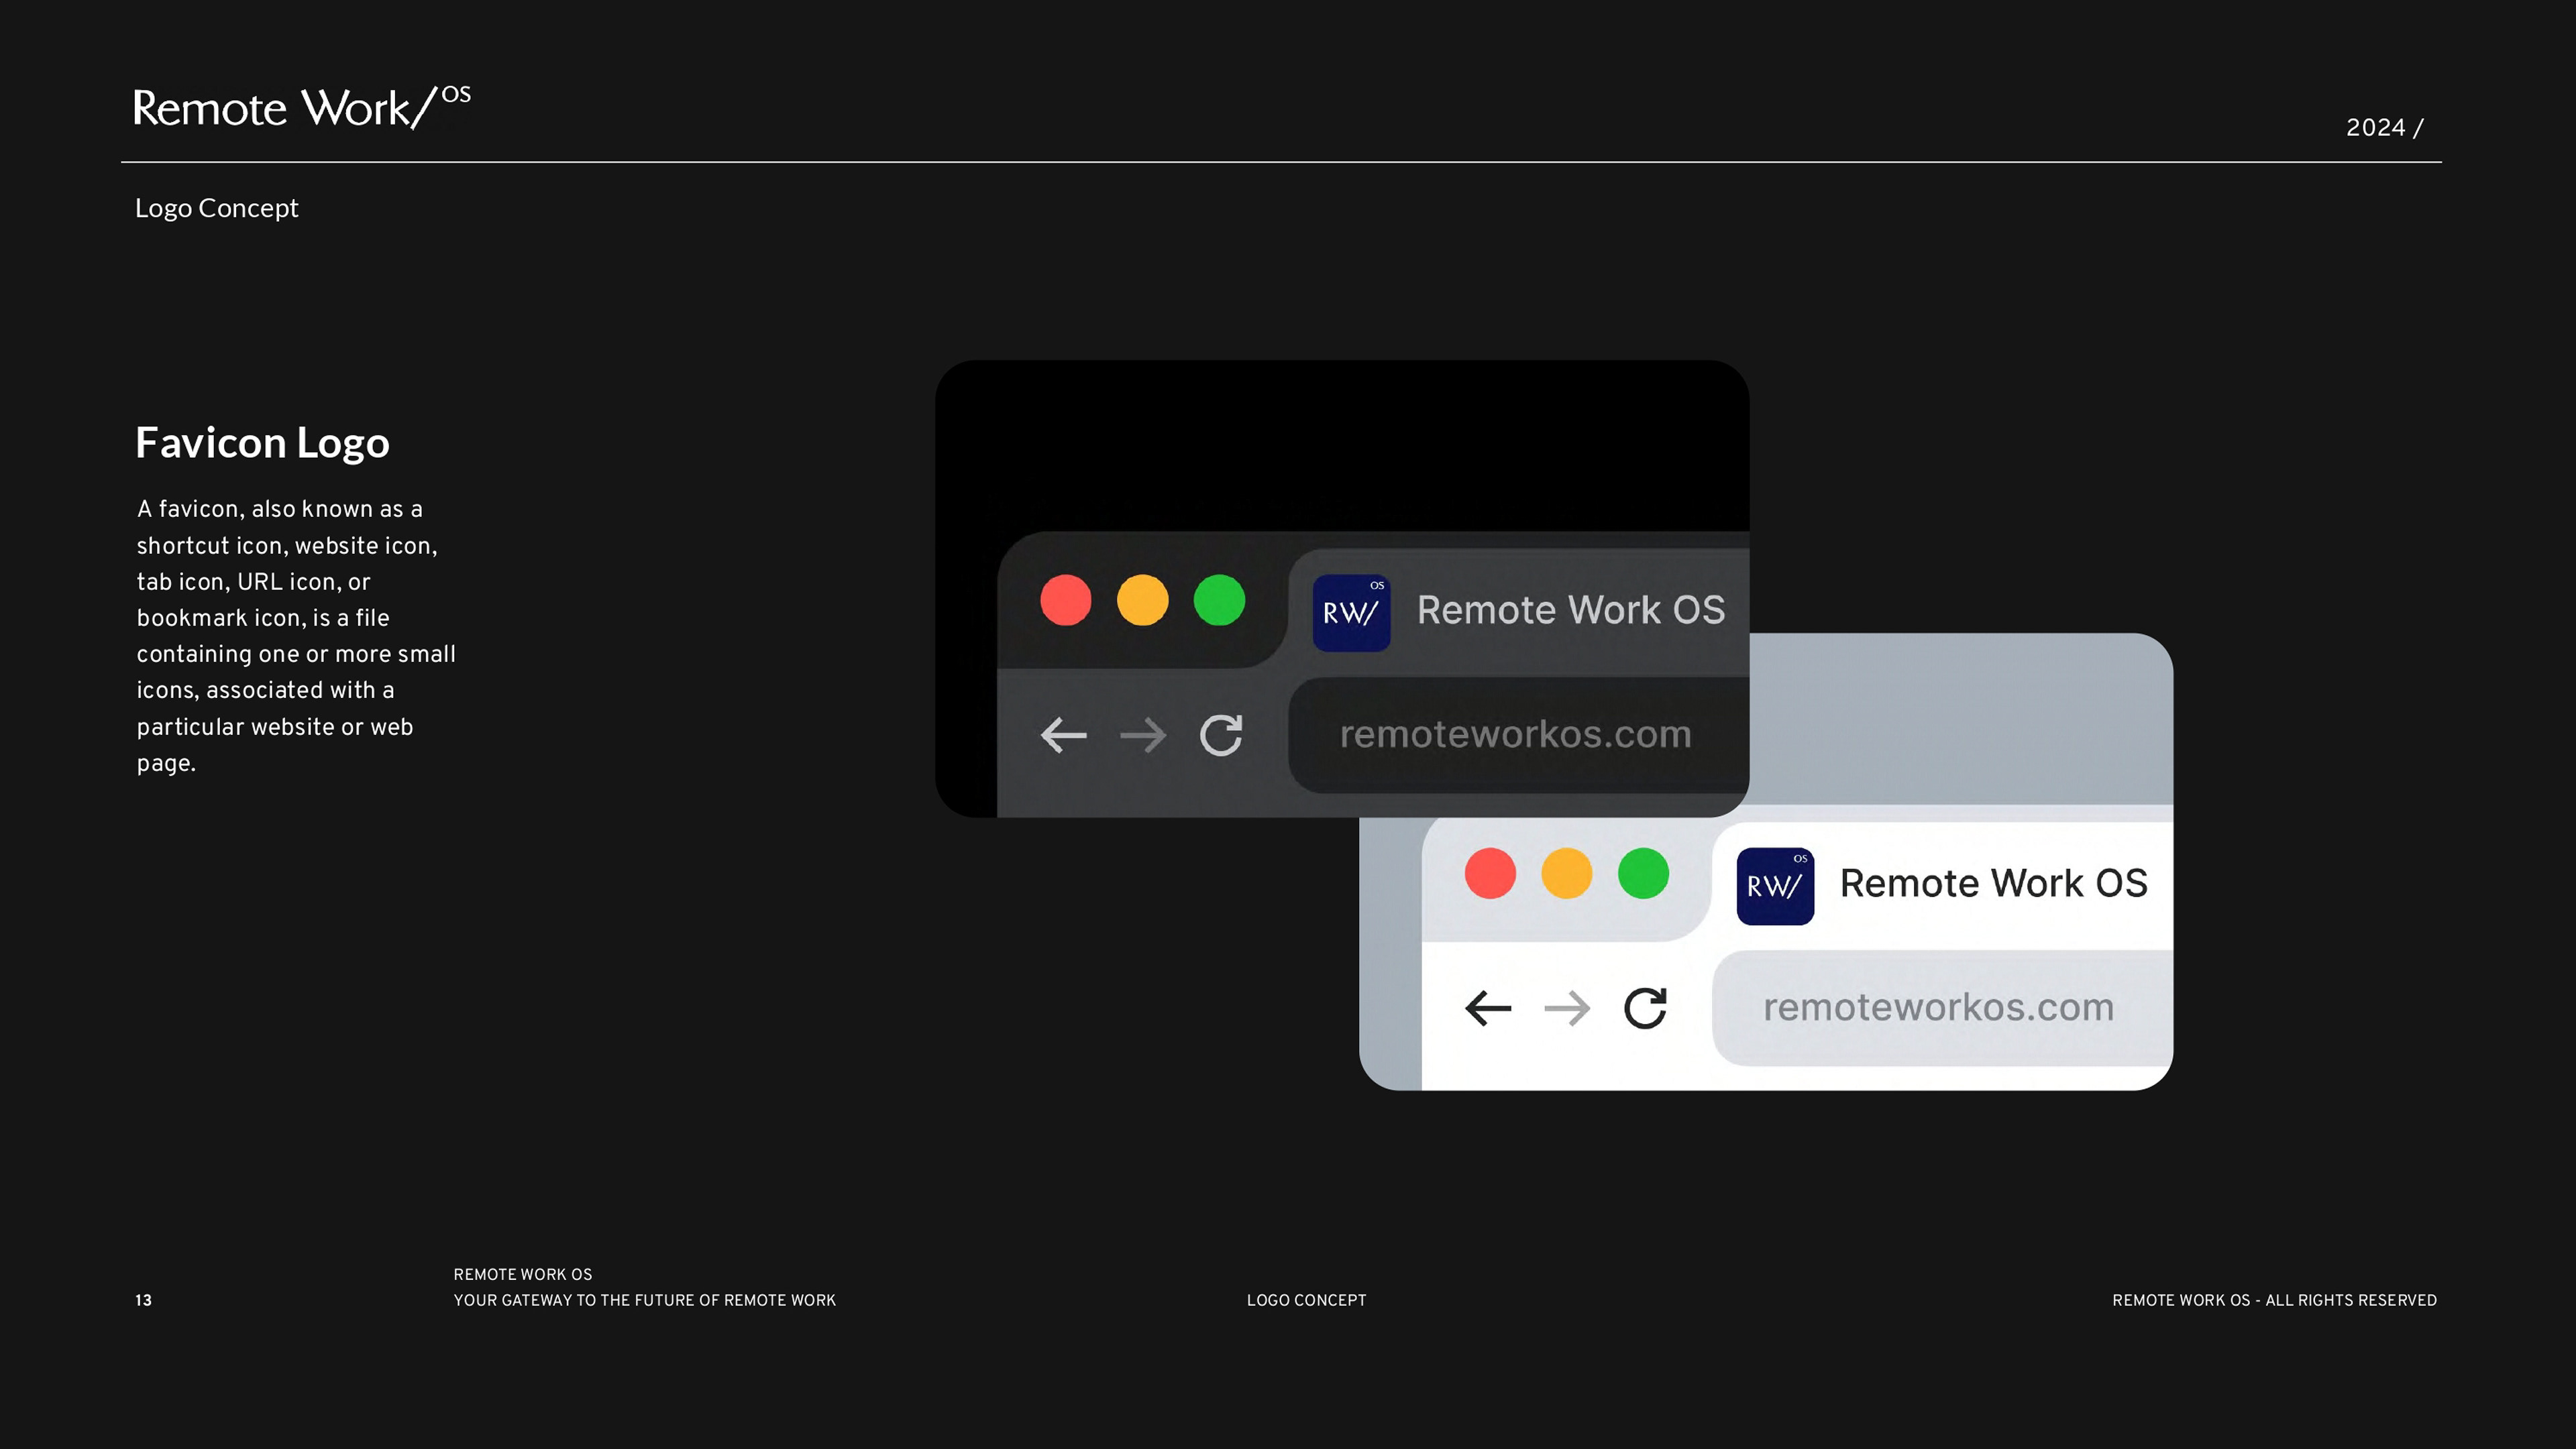Click back arrow in dark browser mockup
This screenshot has height=1449, width=2576.
point(1063,736)
